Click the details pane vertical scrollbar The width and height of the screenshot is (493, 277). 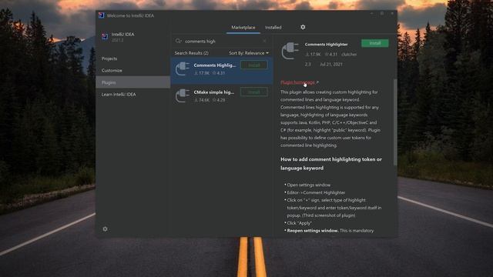point(395,122)
